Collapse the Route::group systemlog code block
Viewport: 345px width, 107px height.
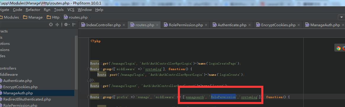tap(88, 69)
